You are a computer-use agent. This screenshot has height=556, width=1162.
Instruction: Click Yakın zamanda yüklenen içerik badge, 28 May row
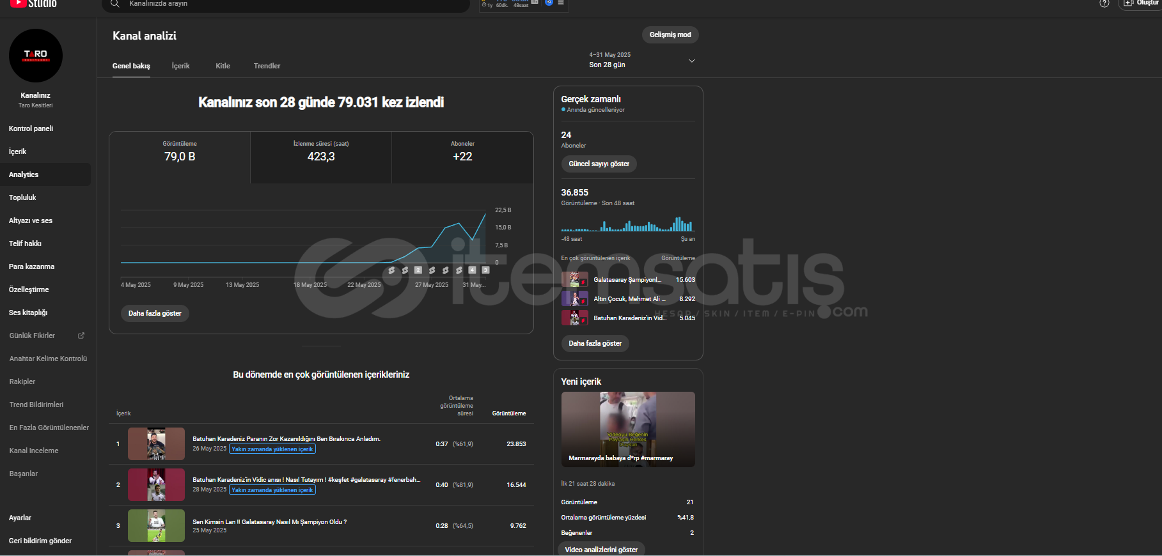pyautogui.click(x=272, y=490)
